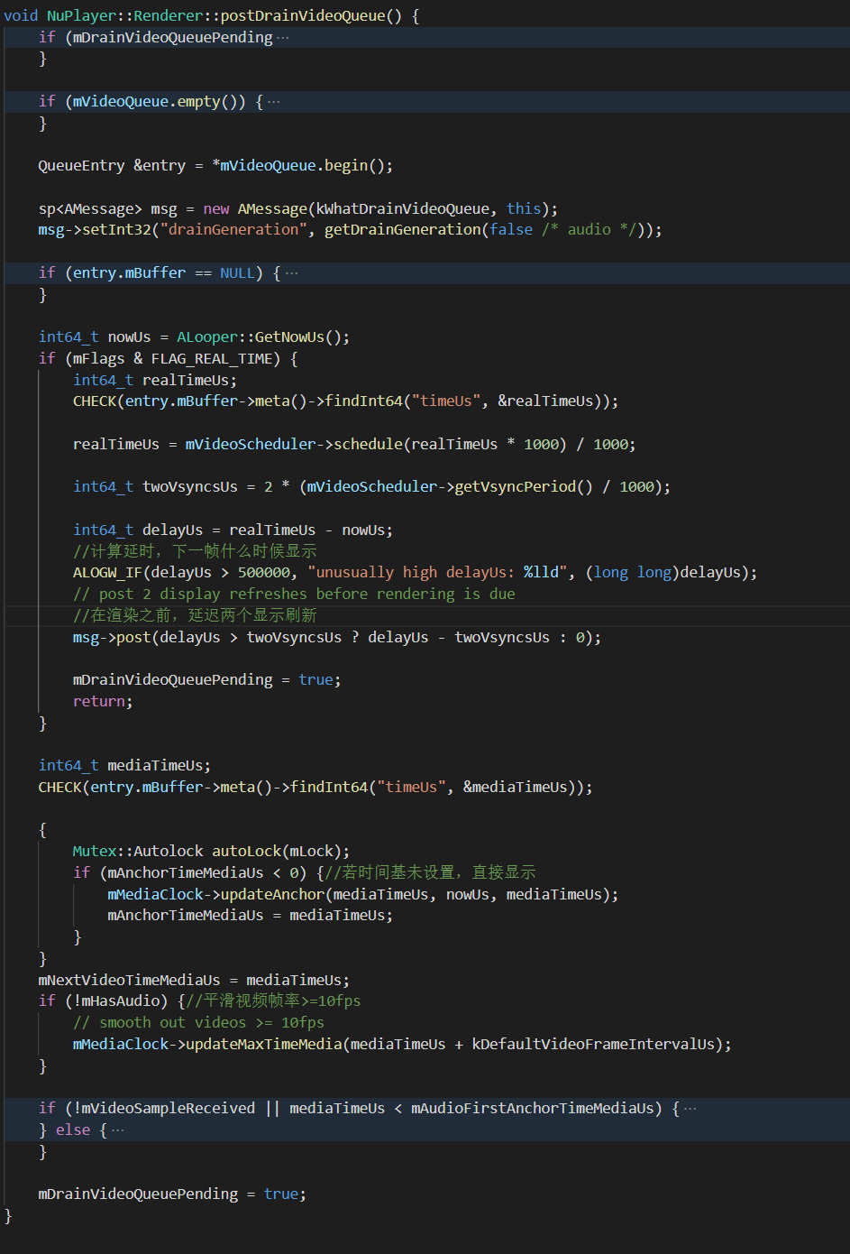Screen dimensions: 850x1254
Task: Click the FLAG_REAL_TIME constant
Action: (x=212, y=359)
